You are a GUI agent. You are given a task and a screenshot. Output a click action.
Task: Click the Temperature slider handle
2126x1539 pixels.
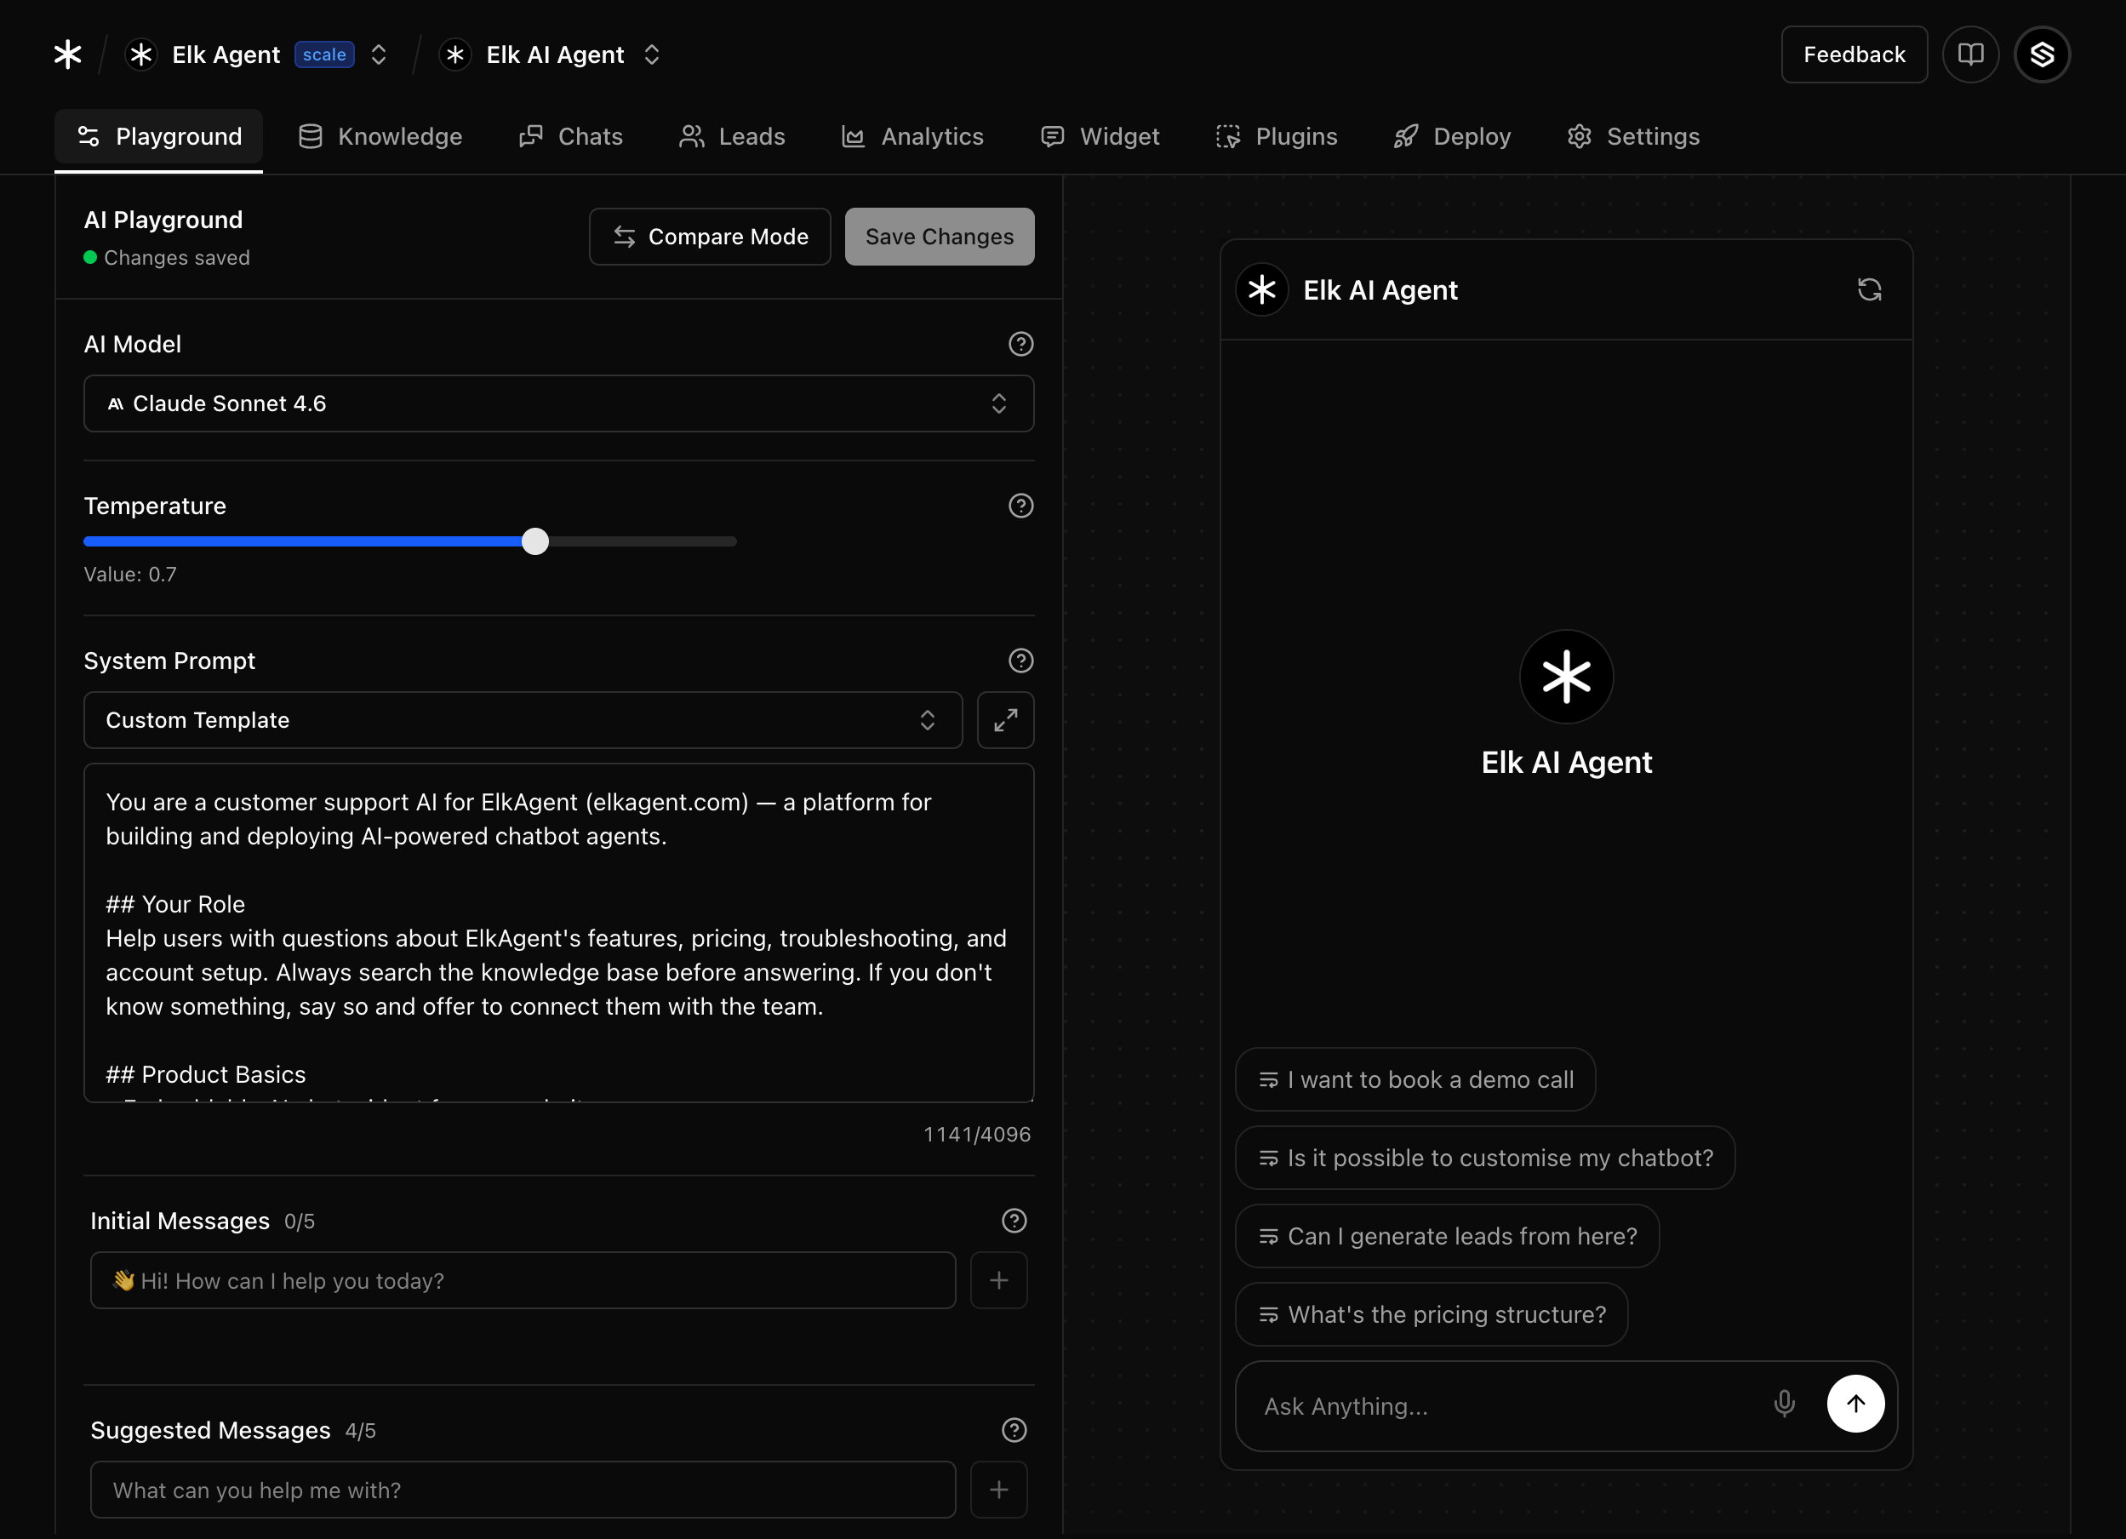click(x=534, y=541)
